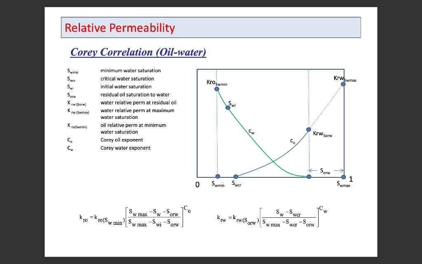Click the Swcr point on the x-axis
Image resolution: width=422 pixels, height=264 pixels.
tap(235, 176)
